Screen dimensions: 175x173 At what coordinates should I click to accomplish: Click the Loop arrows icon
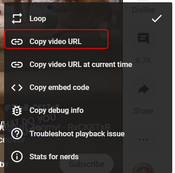(17, 19)
